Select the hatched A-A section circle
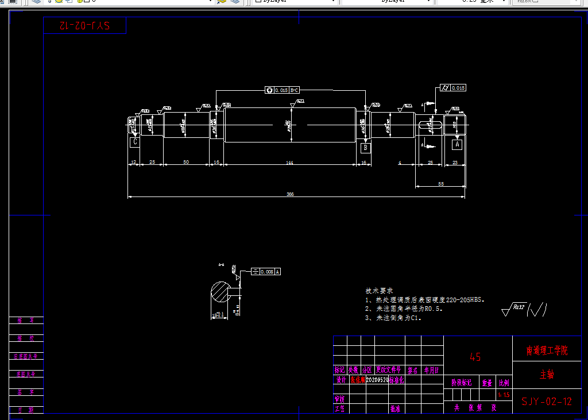Screen dimensions: 588x420 pyautogui.click(x=220, y=292)
